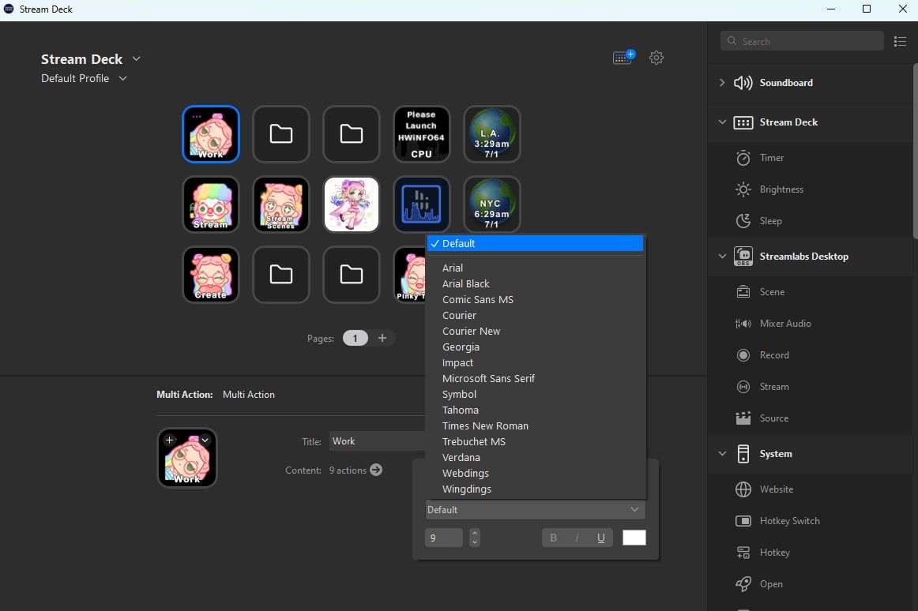Open the white text color swatch

click(634, 538)
